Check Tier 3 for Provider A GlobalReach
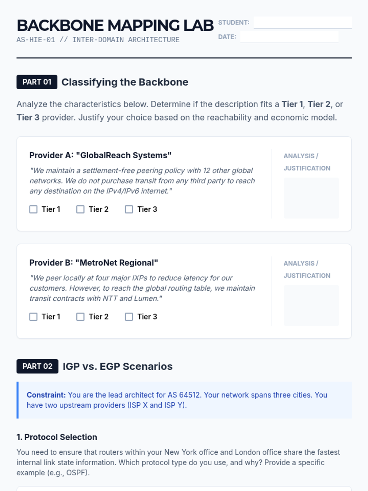 click(129, 209)
